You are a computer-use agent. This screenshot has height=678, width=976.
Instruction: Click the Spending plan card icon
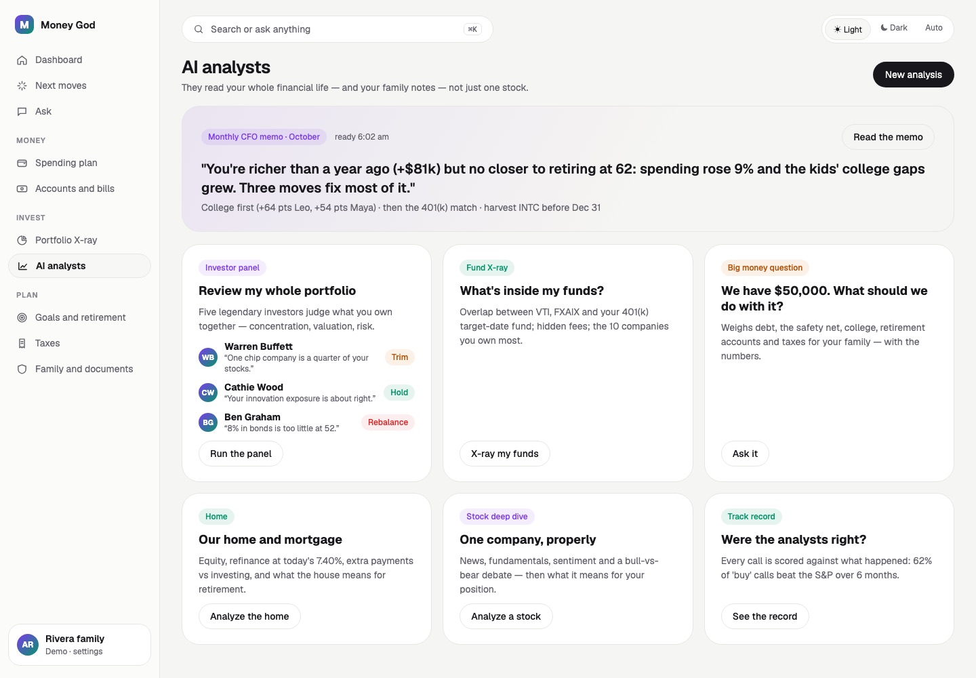22,163
